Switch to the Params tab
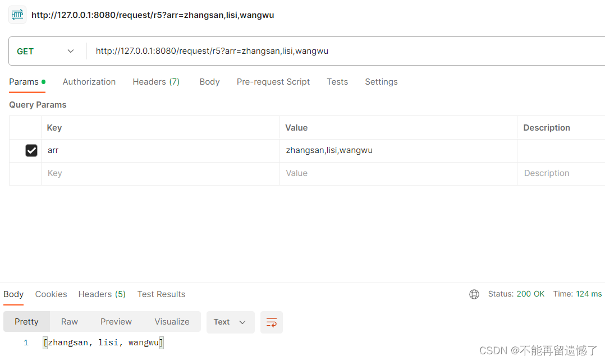This screenshot has width=605, height=361. point(27,82)
